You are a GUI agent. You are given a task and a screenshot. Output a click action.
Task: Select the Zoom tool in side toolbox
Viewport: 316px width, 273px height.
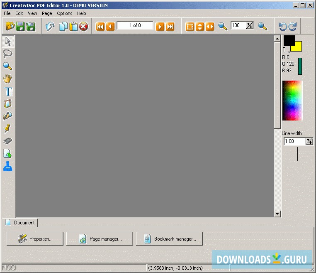pos(7,66)
